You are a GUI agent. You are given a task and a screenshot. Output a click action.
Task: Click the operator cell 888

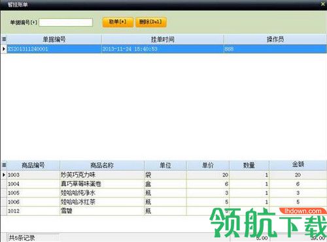pos(275,49)
